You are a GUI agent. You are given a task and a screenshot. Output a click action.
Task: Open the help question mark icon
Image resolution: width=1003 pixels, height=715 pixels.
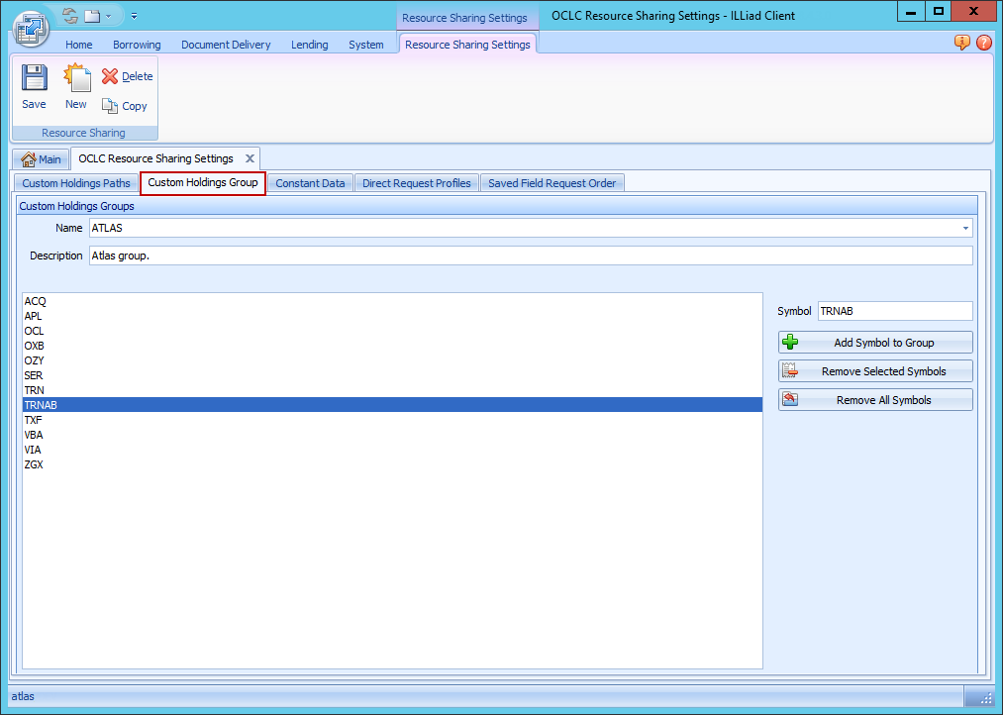click(983, 43)
